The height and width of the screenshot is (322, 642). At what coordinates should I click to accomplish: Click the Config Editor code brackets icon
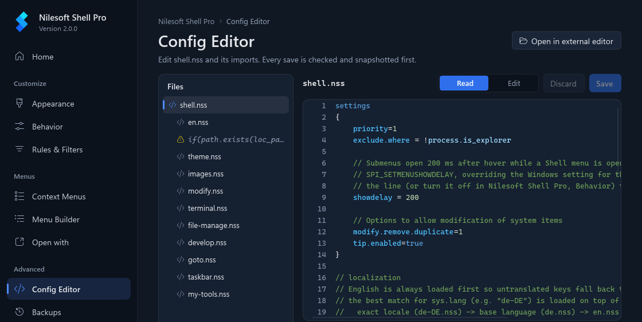point(19,289)
